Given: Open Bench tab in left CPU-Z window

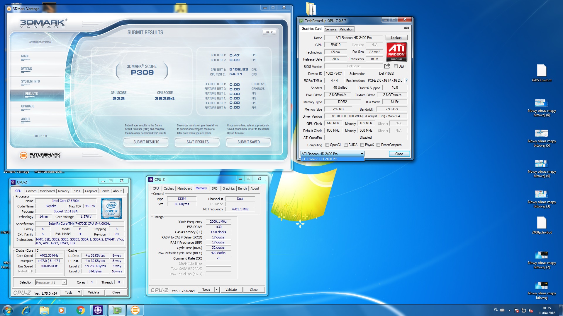Looking at the screenshot, I should (105, 191).
